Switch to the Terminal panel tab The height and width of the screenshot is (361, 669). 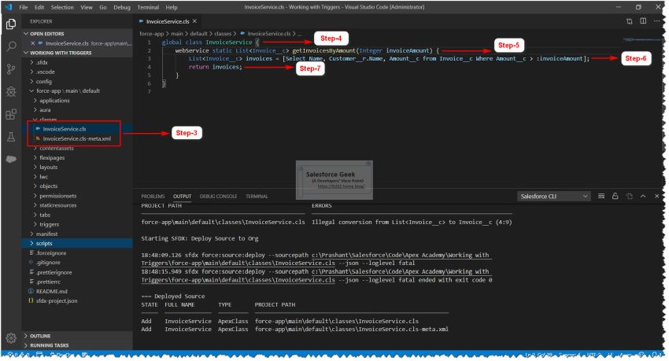tap(257, 196)
